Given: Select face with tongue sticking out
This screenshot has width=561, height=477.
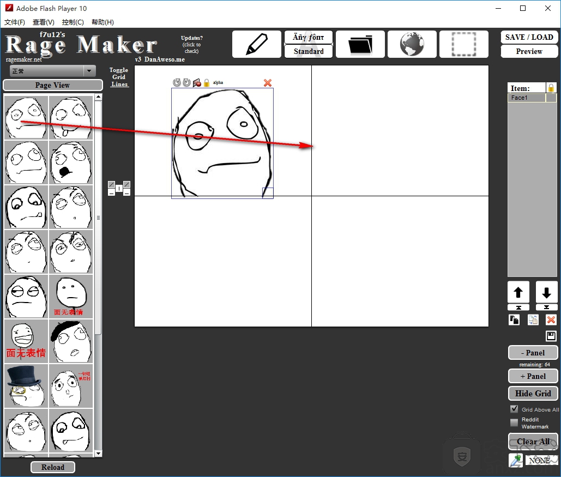Looking at the screenshot, I should point(71,117).
